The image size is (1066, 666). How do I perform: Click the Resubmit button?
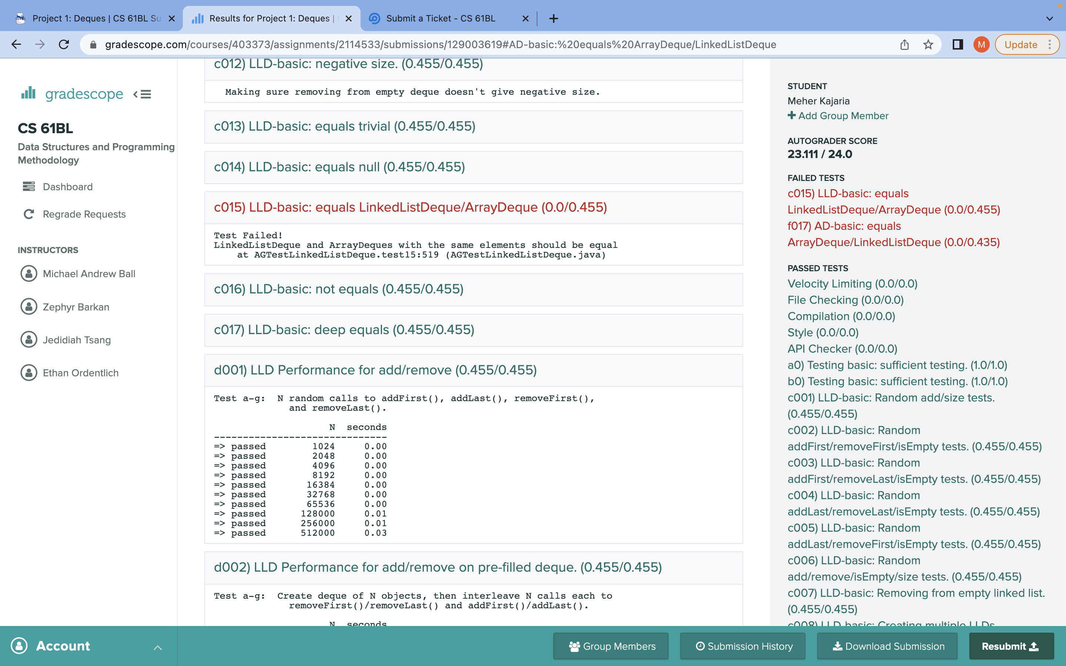pos(1010,646)
